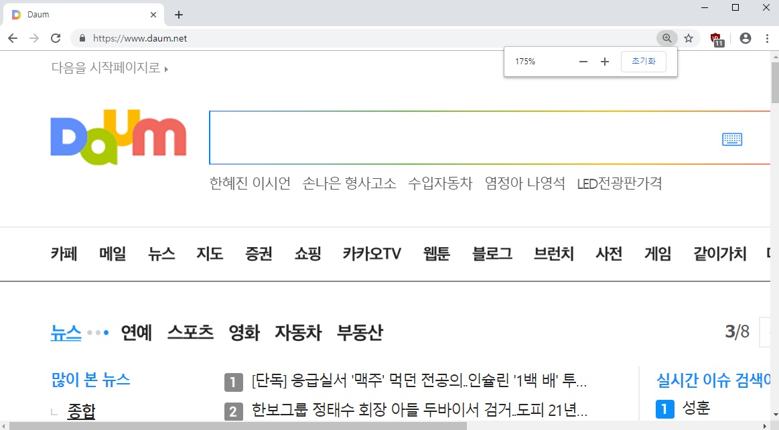779x430 pixels.
Task: Search suggested term 한혜진 이시언
Action: tap(250, 184)
